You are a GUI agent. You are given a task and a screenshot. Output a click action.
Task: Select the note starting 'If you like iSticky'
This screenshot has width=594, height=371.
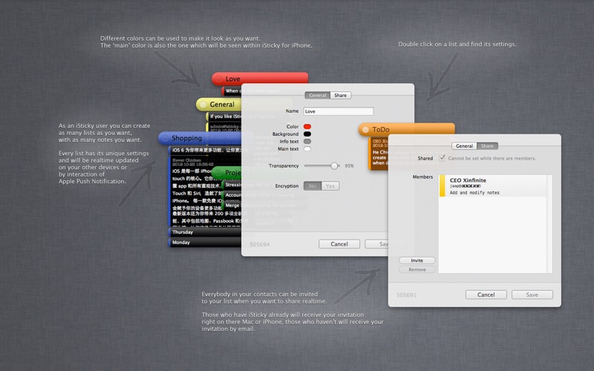(224, 116)
